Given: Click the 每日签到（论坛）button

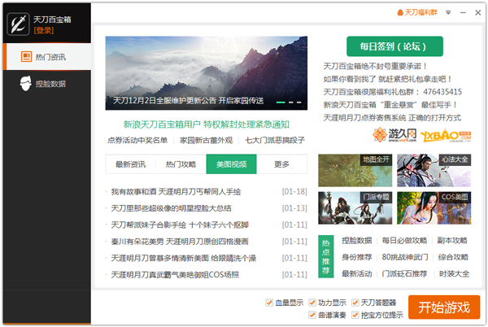Looking at the screenshot, I should click(394, 46).
